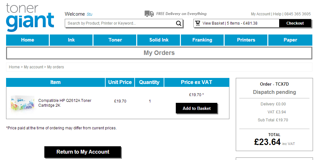
Task: Click the Checkout button
Action: pos(295,23)
